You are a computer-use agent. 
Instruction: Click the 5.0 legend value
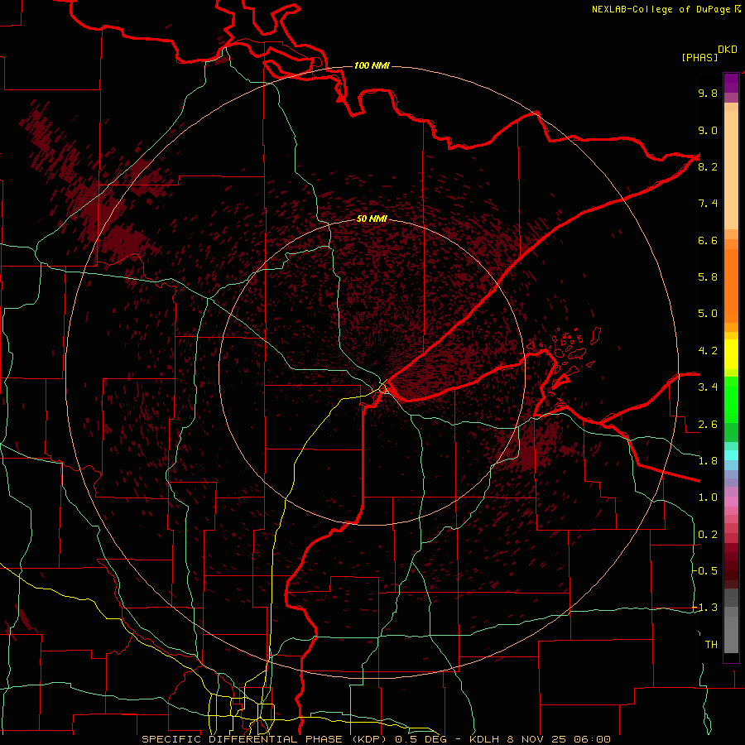click(708, 314)
